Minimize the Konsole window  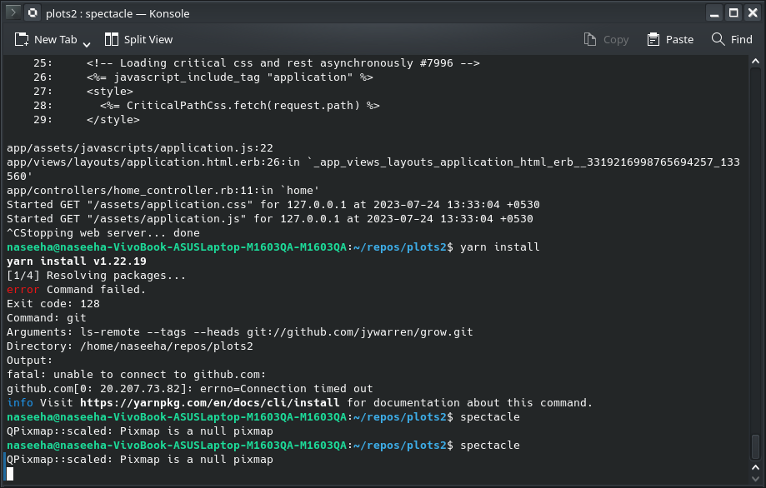pyautogui.click(x=713, y=12)
